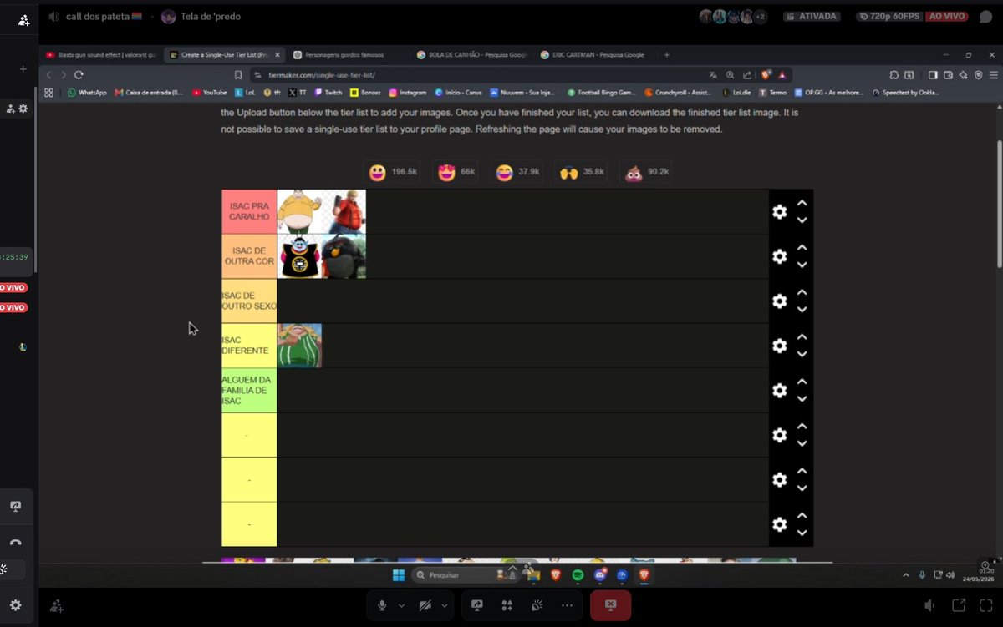
Task: Adjust stream volume speaker icon
Action: (930, 605)
